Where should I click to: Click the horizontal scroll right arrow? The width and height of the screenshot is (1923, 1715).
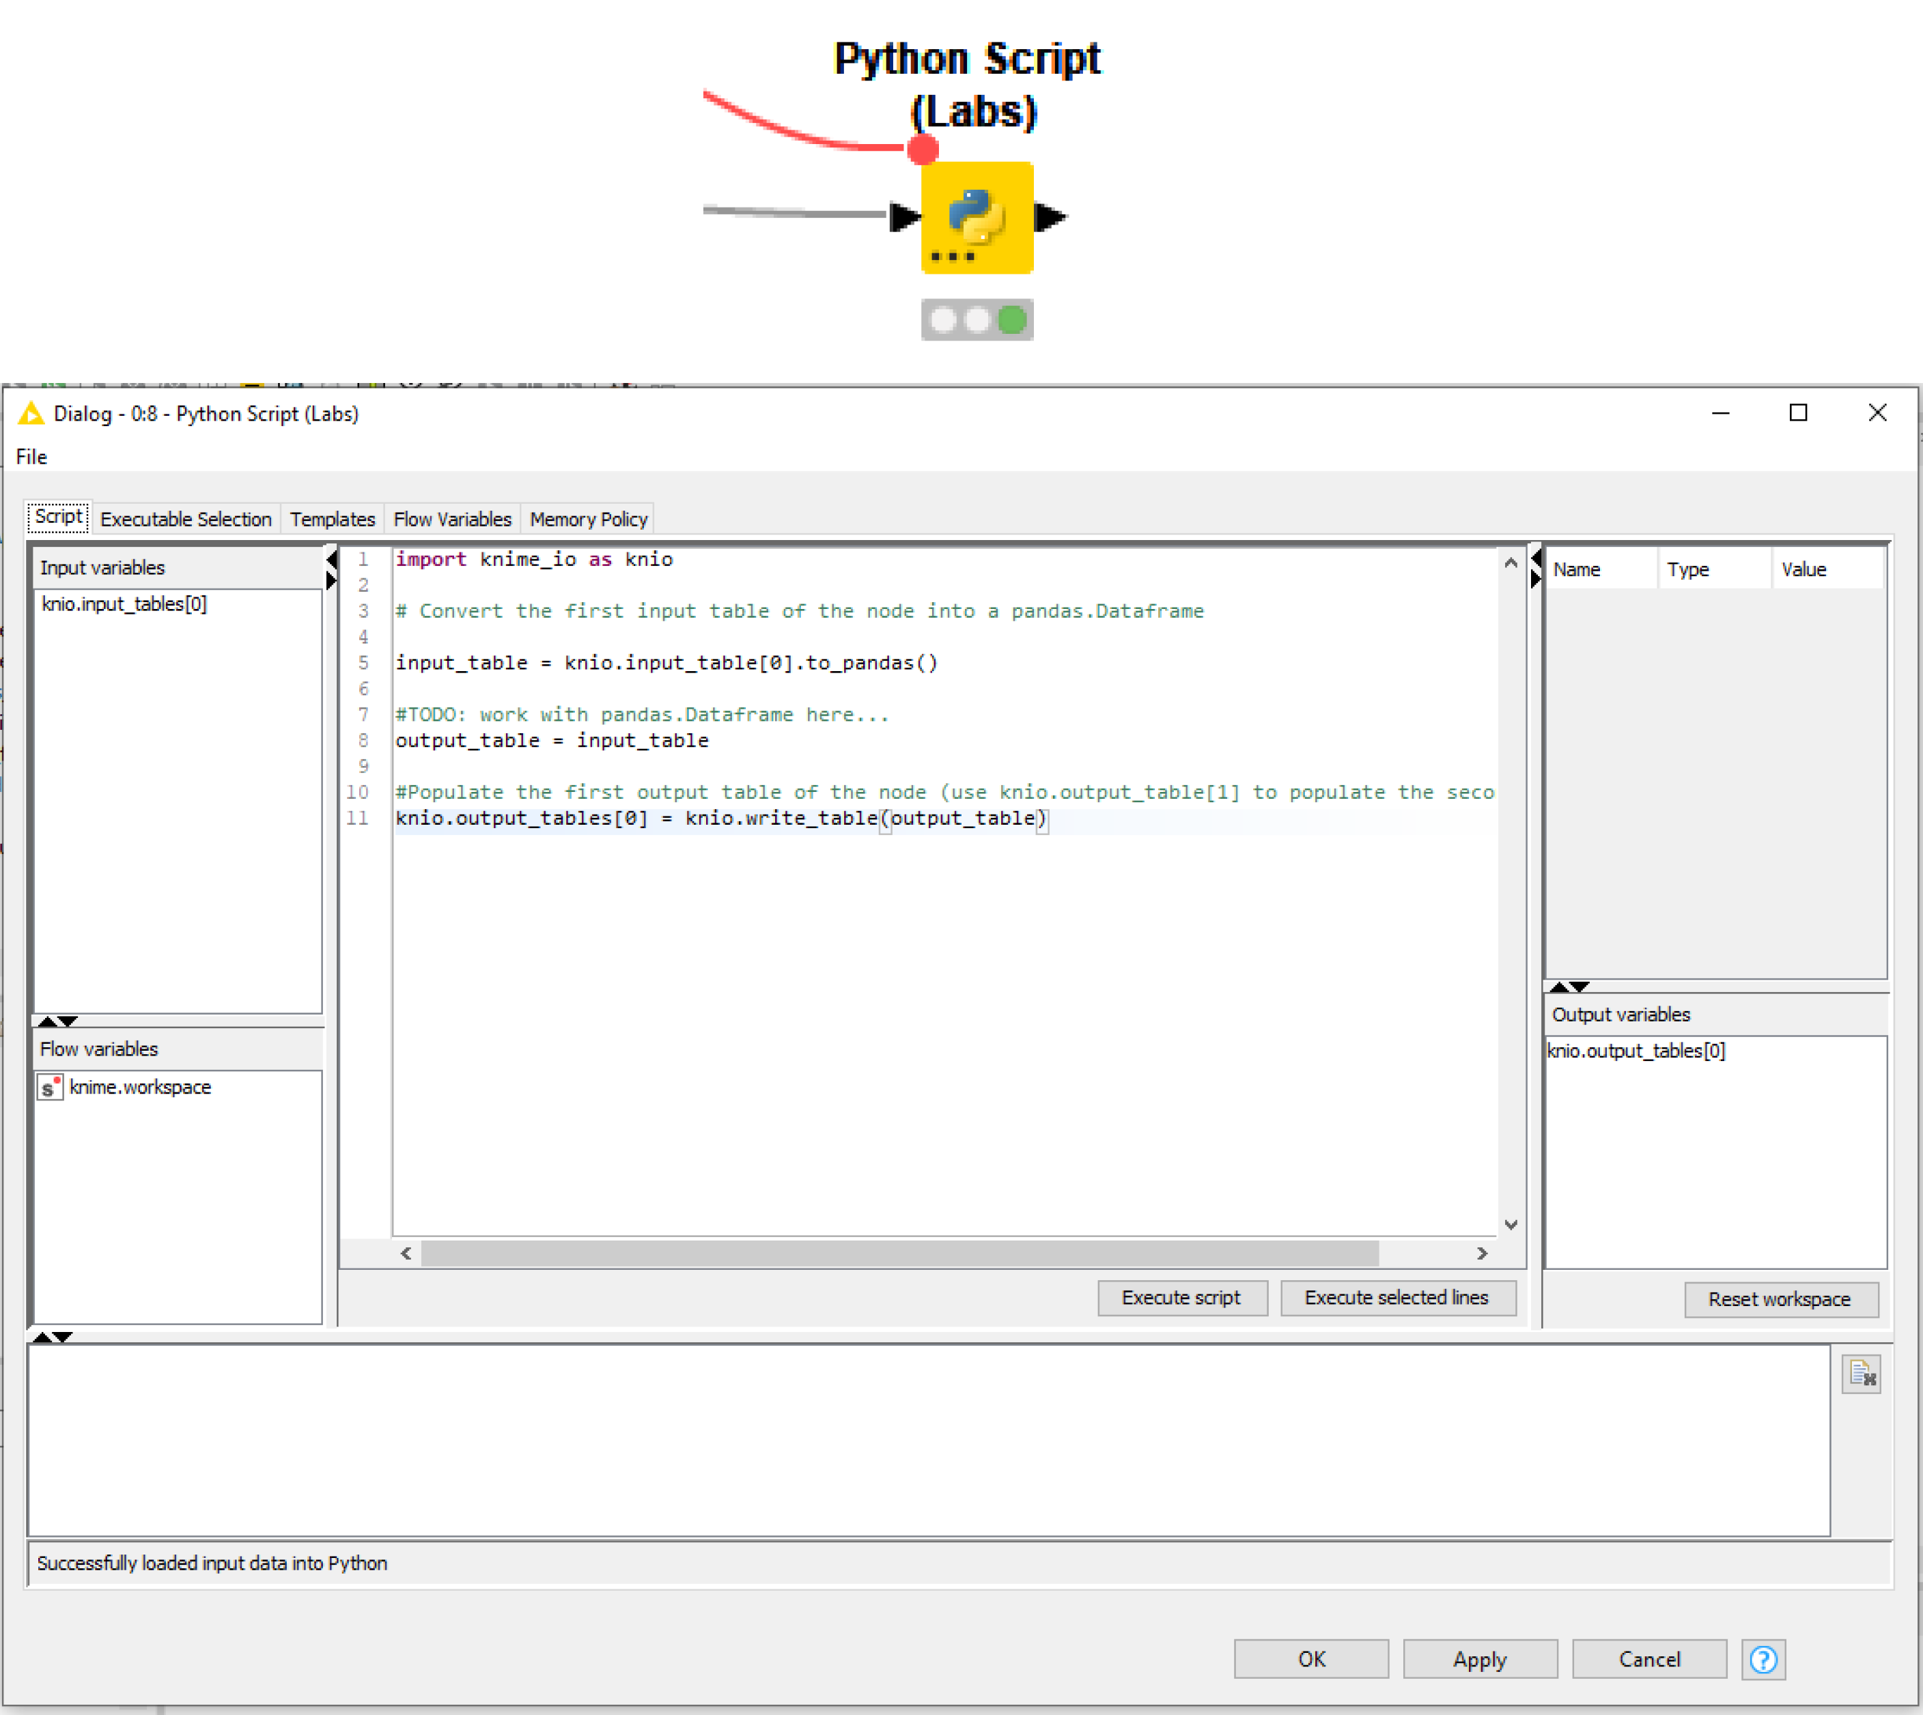click(1482, 1253)
